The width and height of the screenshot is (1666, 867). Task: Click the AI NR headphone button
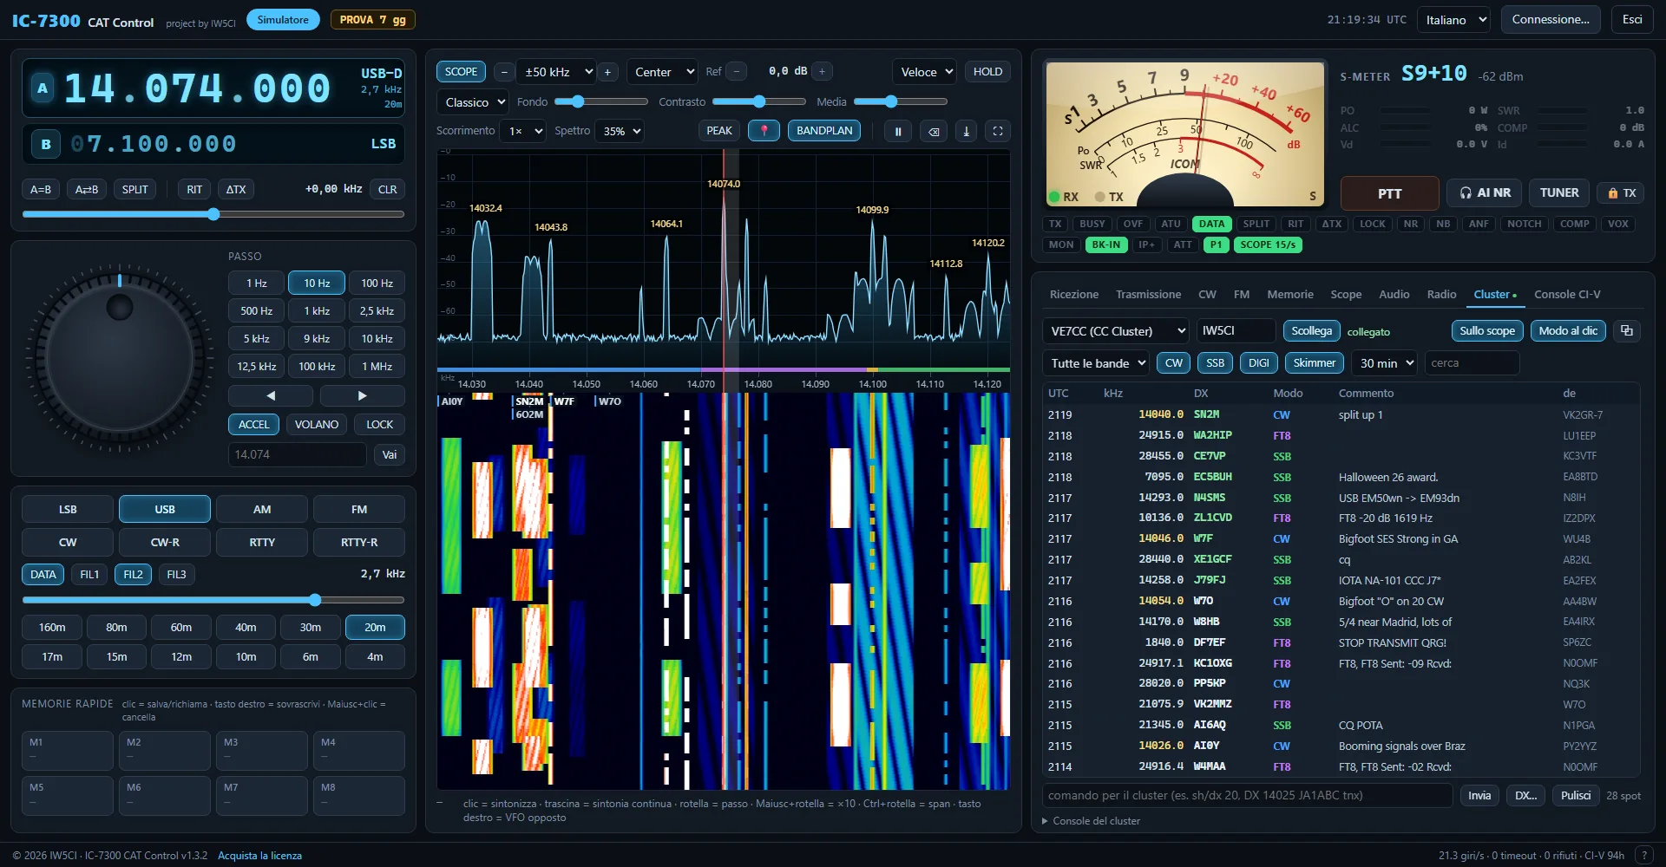(x=1486, y=192)
